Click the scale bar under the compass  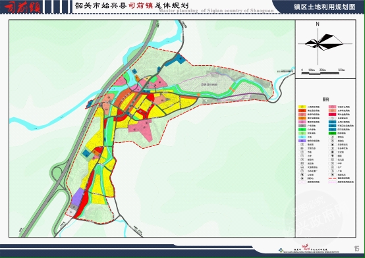320,73
